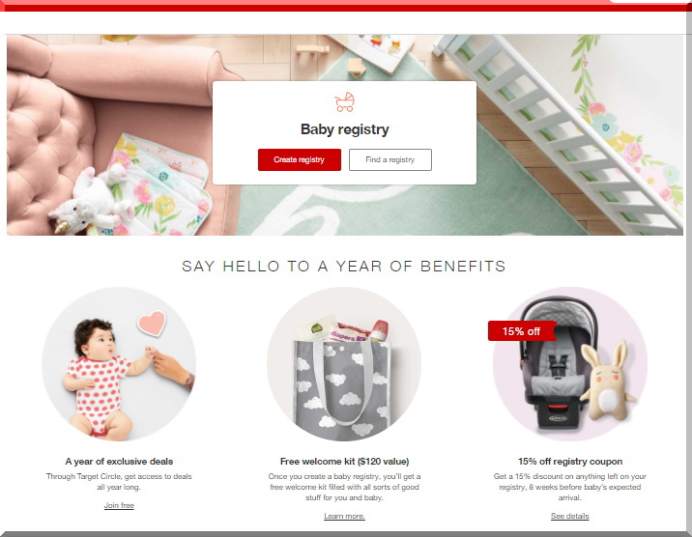Click the stuffed unicorn toy in banner
Viewport: 692px width, 537px height.
[x=91, y=201]
